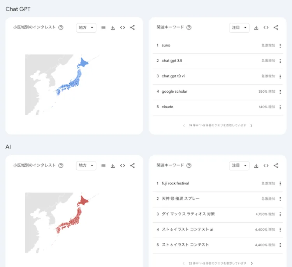Go to next page of Chat GPT keywords
Viewport: 292px width, 267px height.
[x=252, y=125]
